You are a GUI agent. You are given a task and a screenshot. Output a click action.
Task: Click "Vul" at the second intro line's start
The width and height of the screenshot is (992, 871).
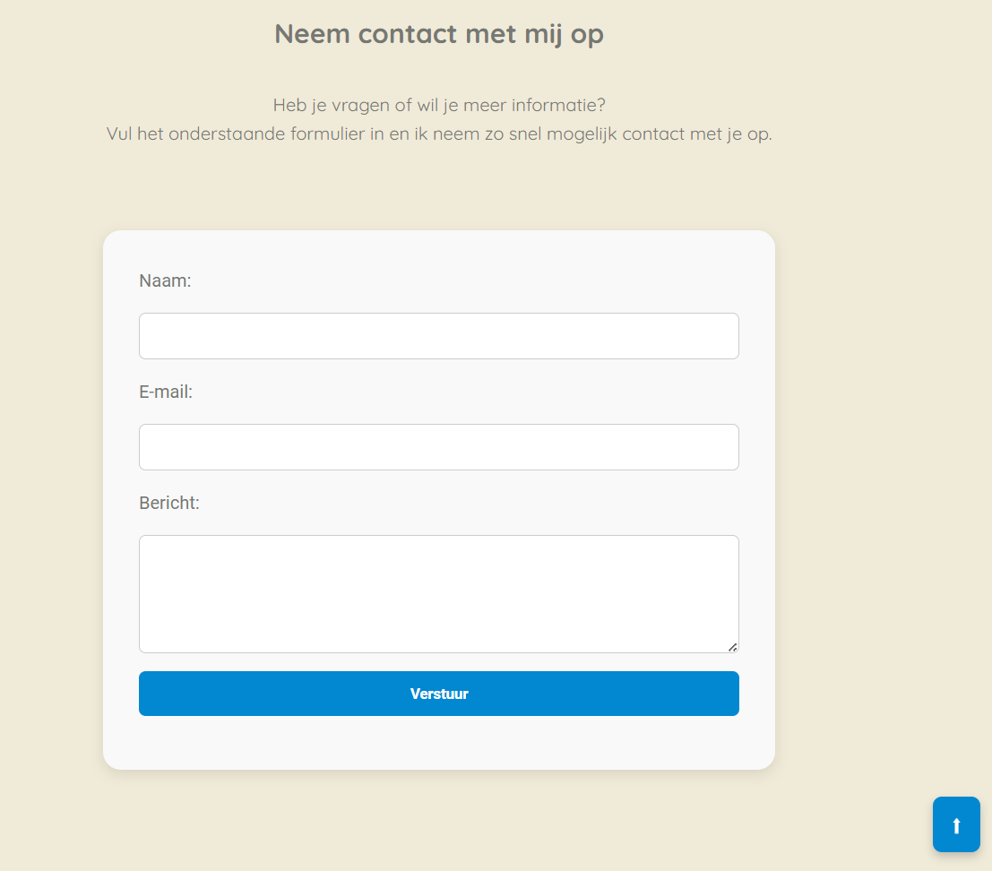tap(119, 134)
